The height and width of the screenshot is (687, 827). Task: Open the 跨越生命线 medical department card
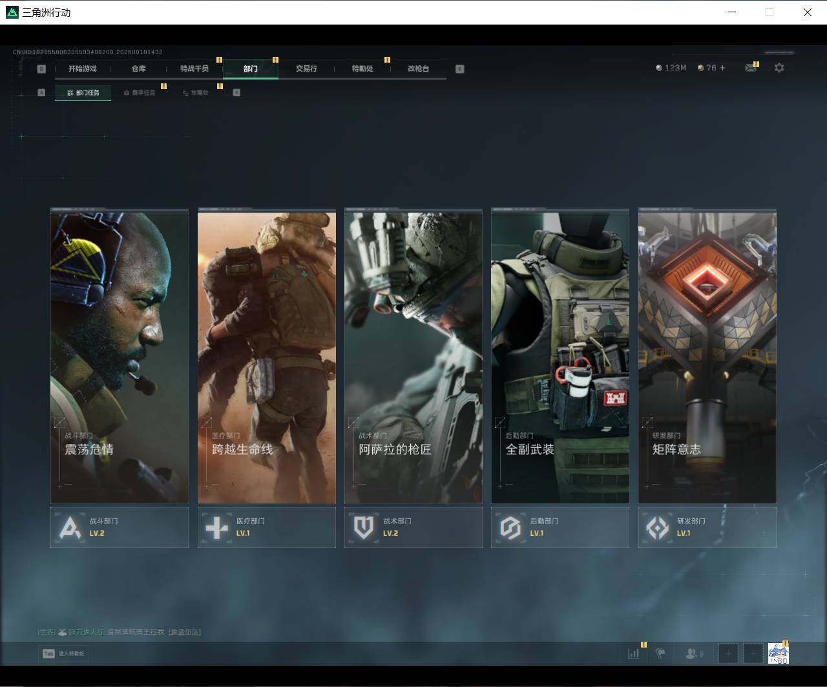267,356
